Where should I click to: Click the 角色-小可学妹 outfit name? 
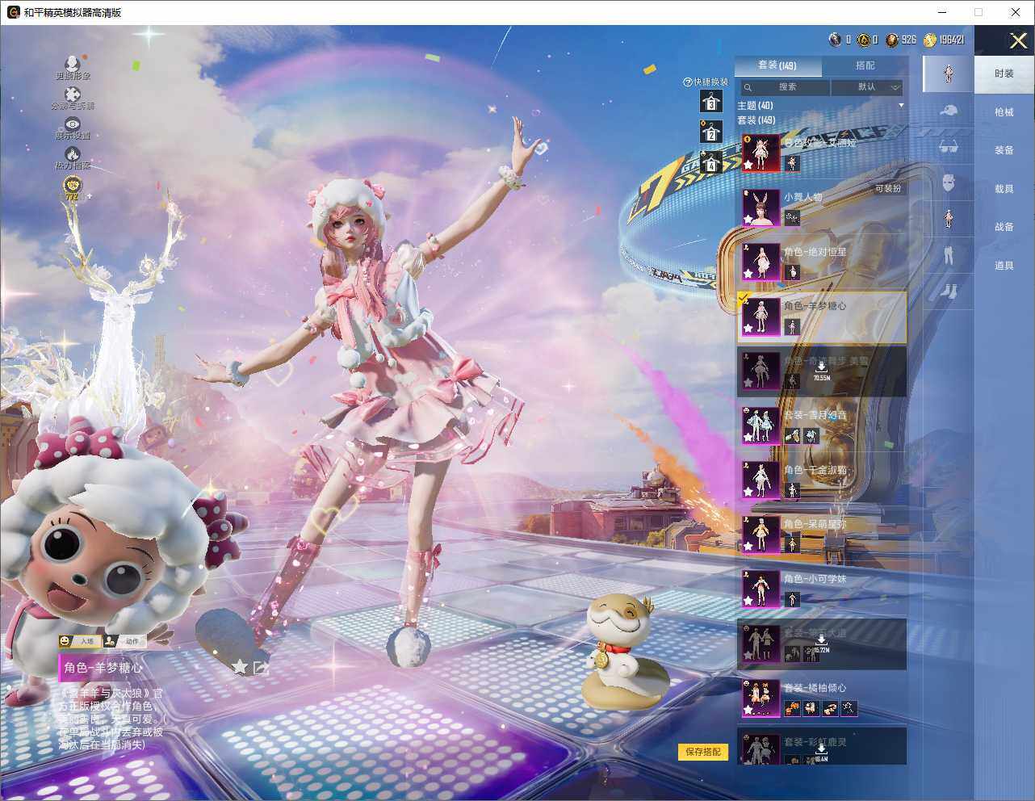(815, 579)
